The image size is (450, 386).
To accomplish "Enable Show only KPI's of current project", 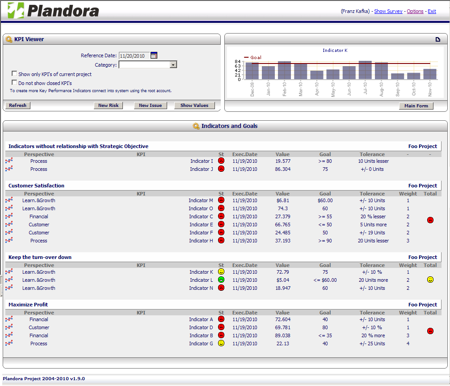I will click(15, 74).
